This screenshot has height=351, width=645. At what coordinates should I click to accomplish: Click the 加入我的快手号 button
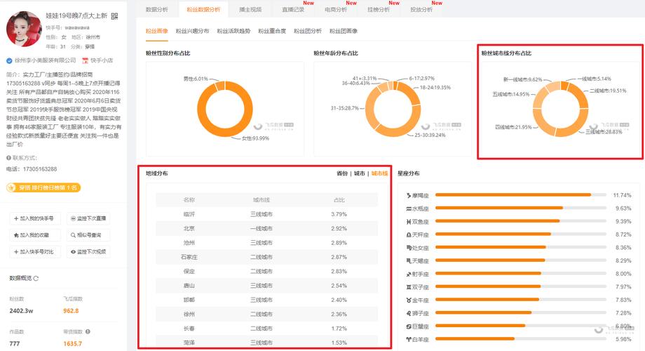34,218
